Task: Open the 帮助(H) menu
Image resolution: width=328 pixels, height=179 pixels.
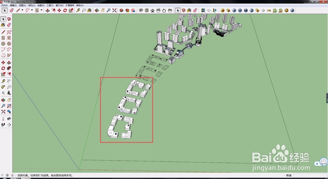Action: coord(80,5)
